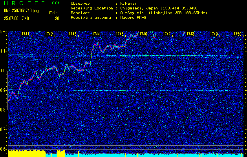Viewport: 247px width, 157px height.
Task: Click the 'meleot' counter label
Action: (x=55, y=13)
